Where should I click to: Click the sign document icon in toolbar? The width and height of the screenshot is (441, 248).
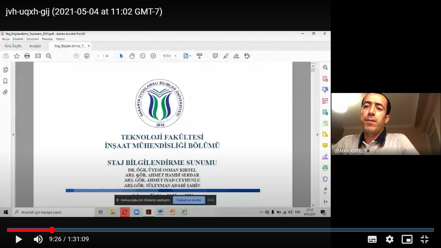tap(236, 56)
